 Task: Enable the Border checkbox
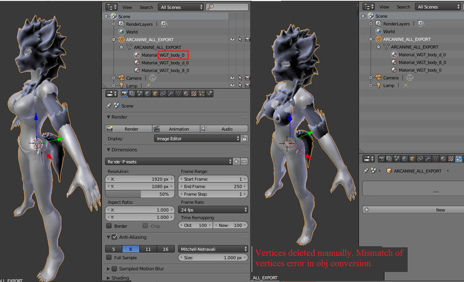coord(109,226)
